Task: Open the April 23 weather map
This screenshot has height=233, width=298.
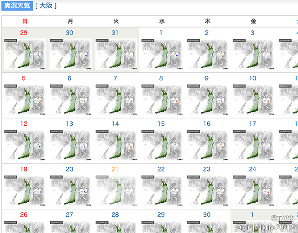Action: tap(208, 191)
